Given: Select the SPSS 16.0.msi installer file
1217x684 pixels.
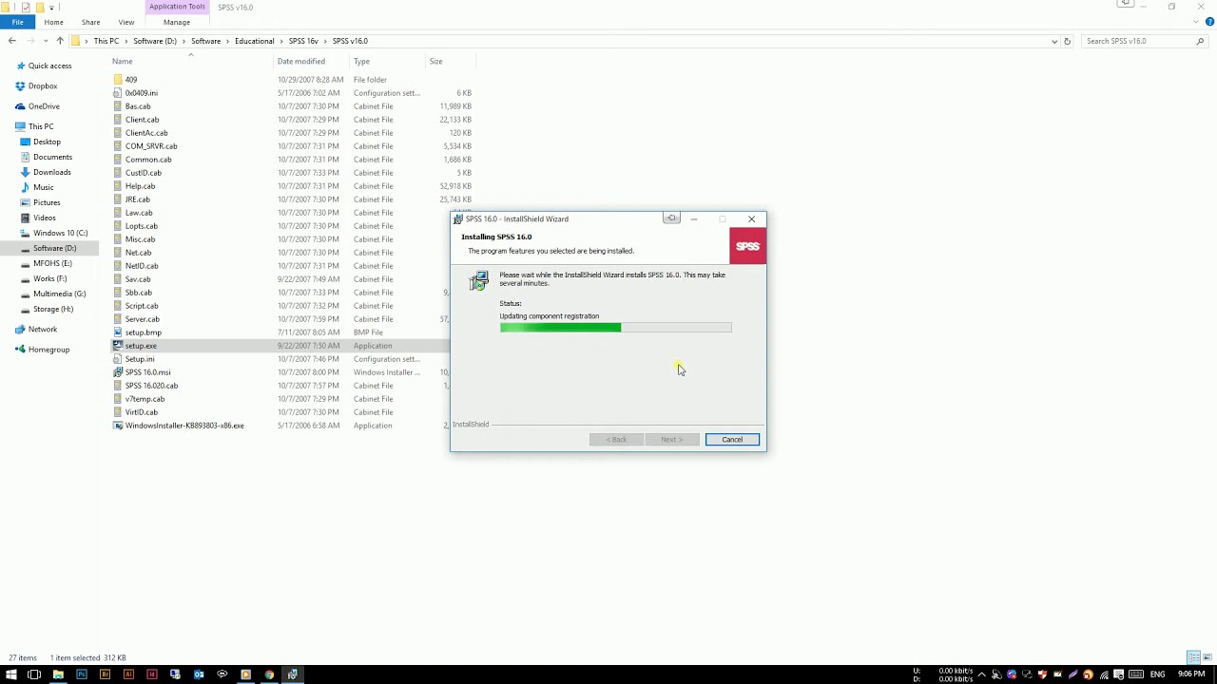Looking at the screenshot, I should pos(148,372).
